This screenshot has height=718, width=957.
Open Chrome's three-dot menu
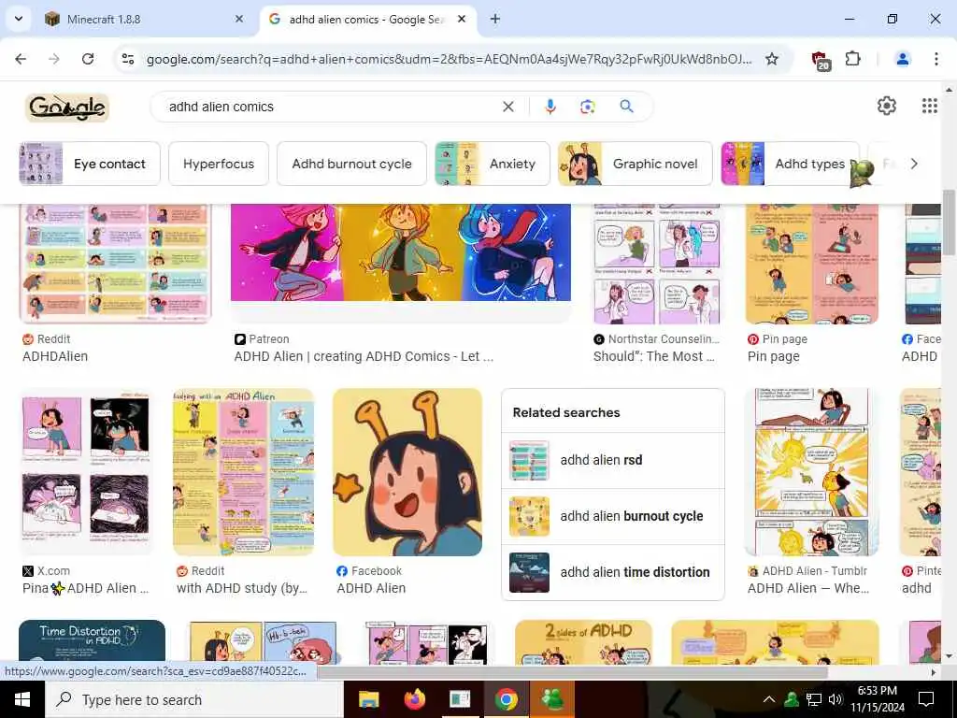936,59
